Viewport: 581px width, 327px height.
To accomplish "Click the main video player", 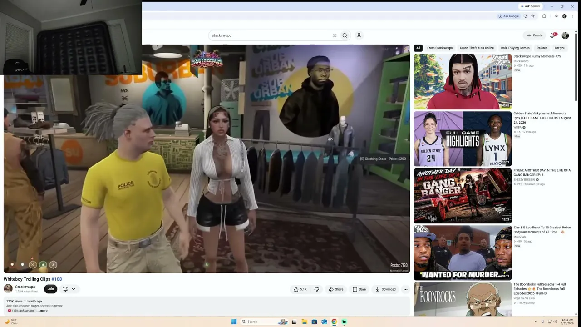I will [x=207, y=159].
